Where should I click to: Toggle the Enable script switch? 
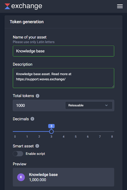pos(18,154)
